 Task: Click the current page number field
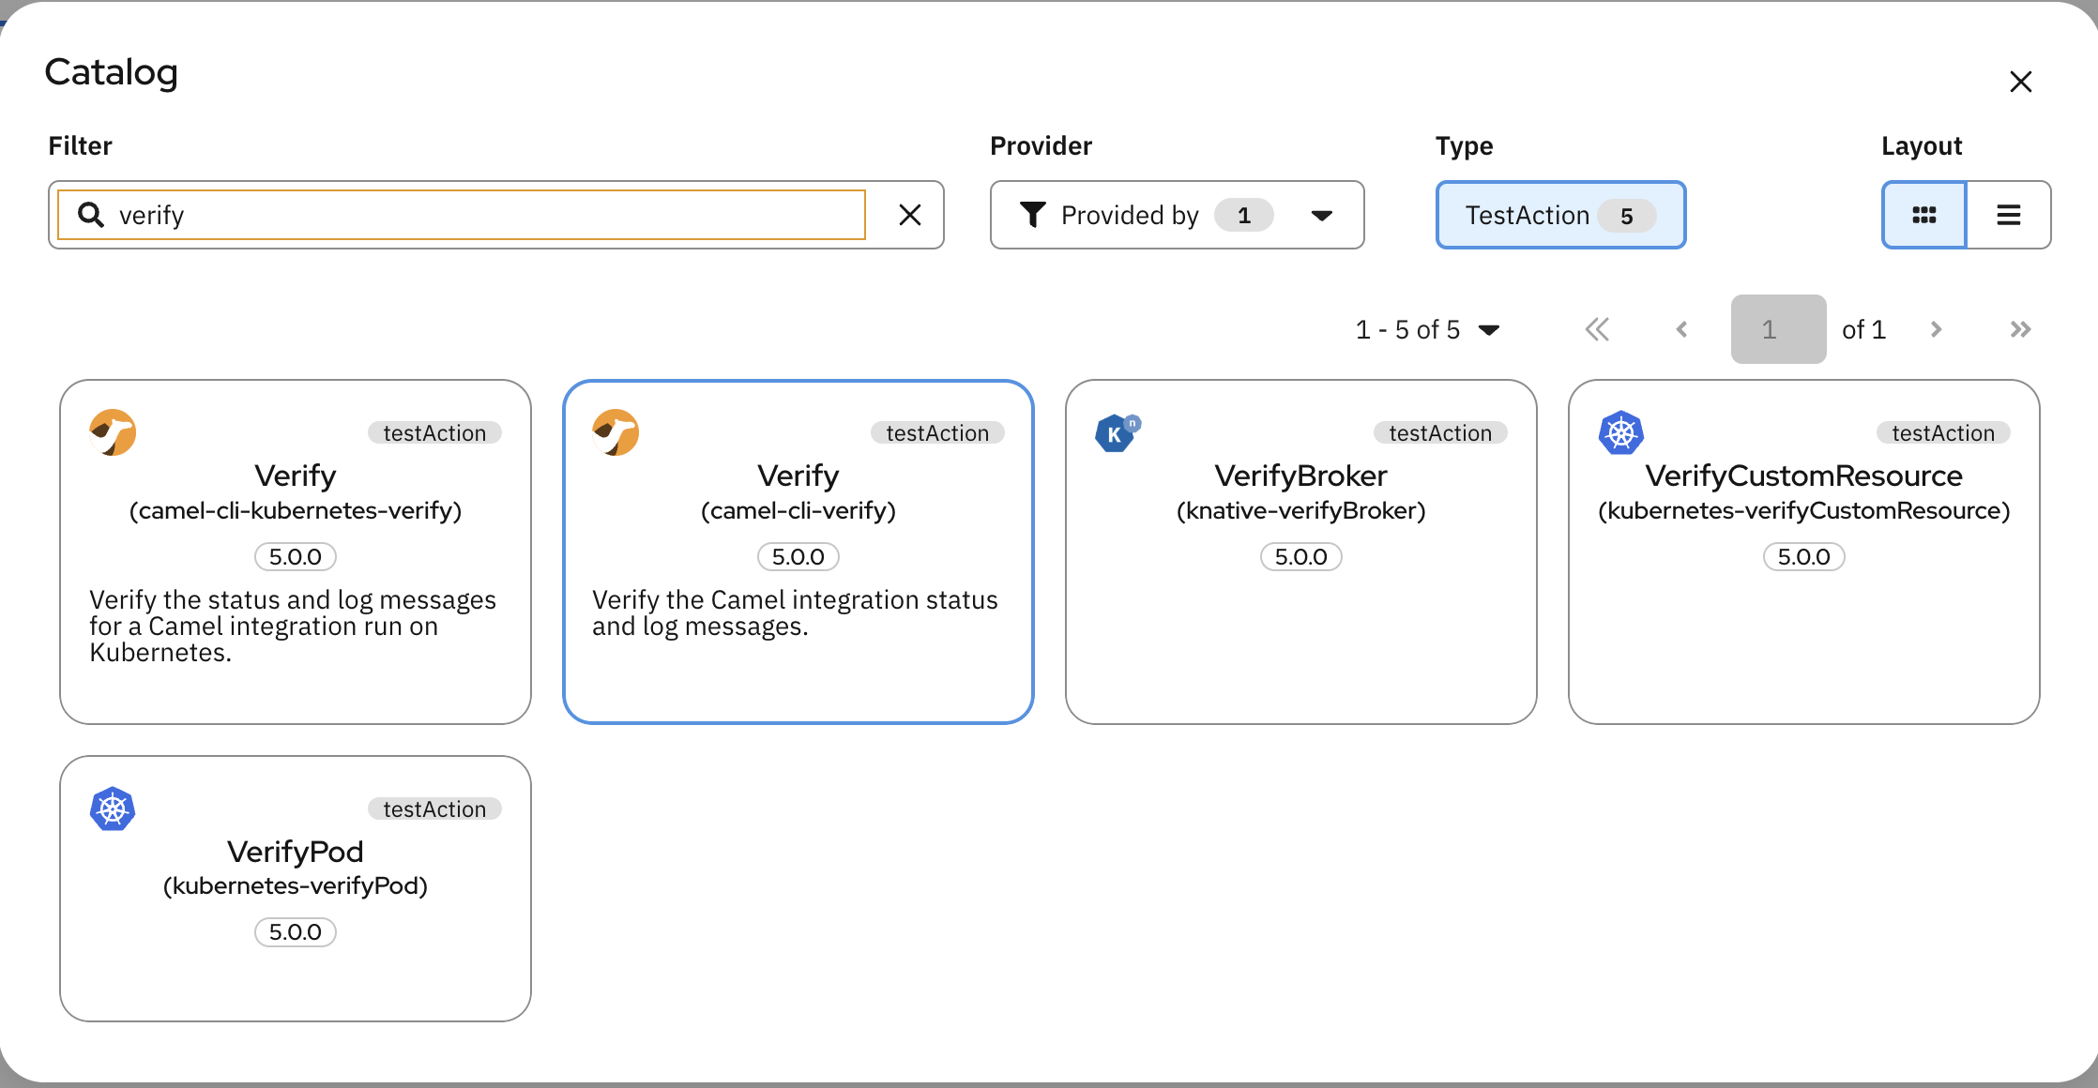click(x=1778, y=329)
